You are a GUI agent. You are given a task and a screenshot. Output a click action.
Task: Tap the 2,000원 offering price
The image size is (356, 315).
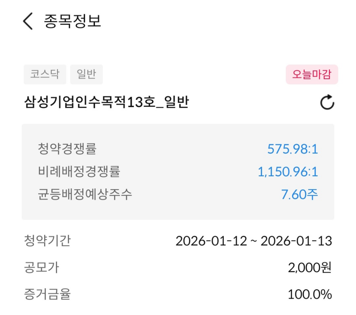[x=310, y=268]
